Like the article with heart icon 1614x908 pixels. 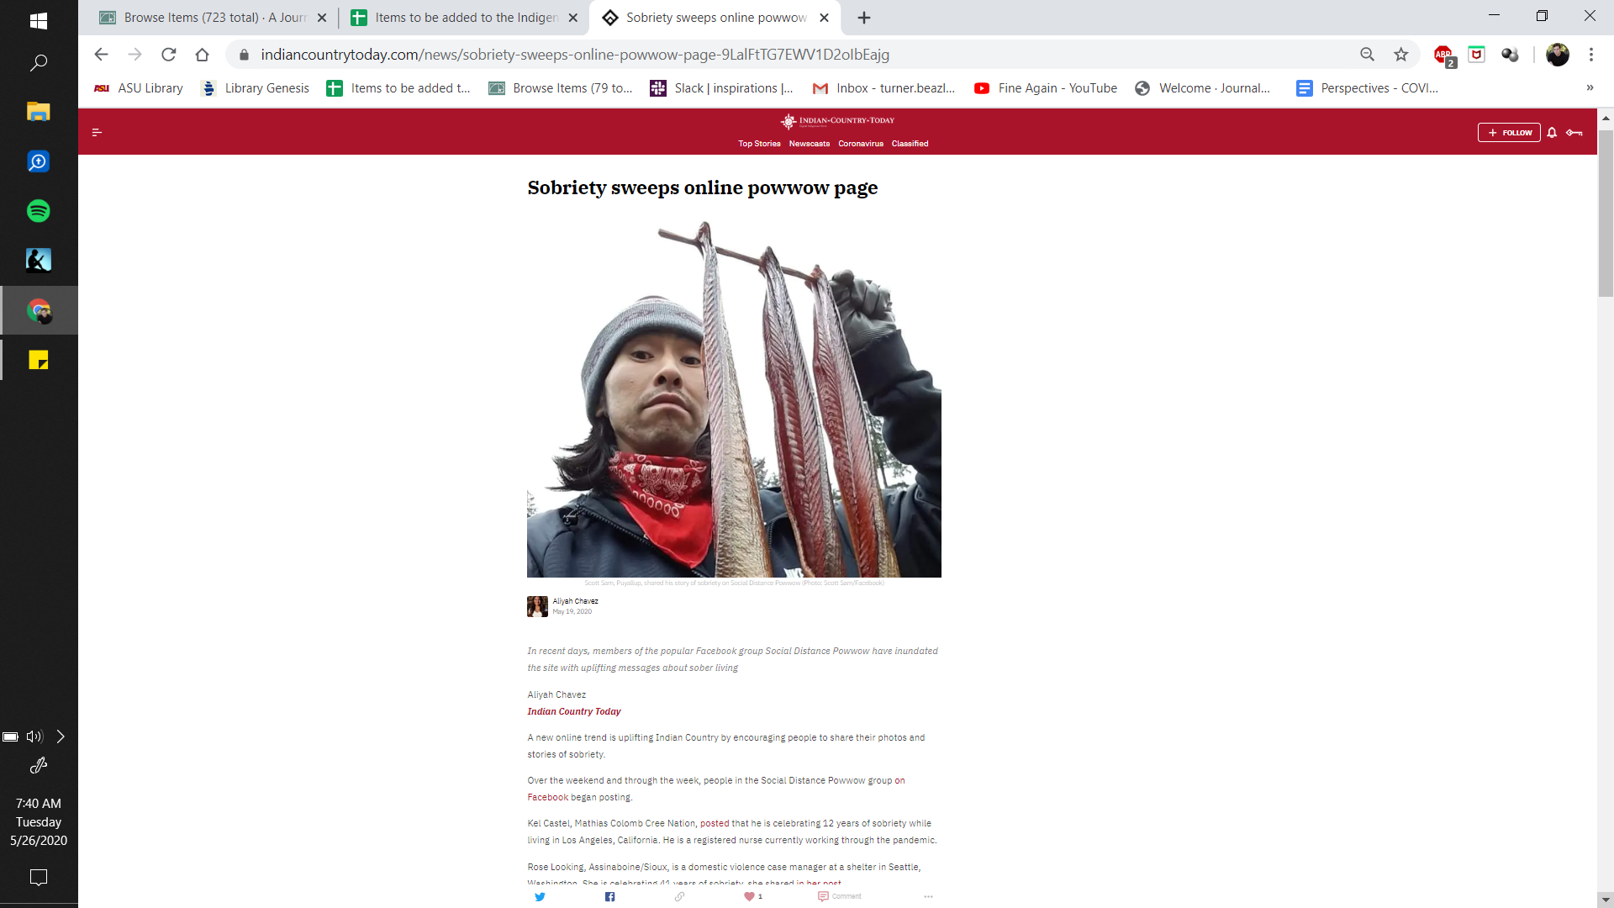[749, 896]
